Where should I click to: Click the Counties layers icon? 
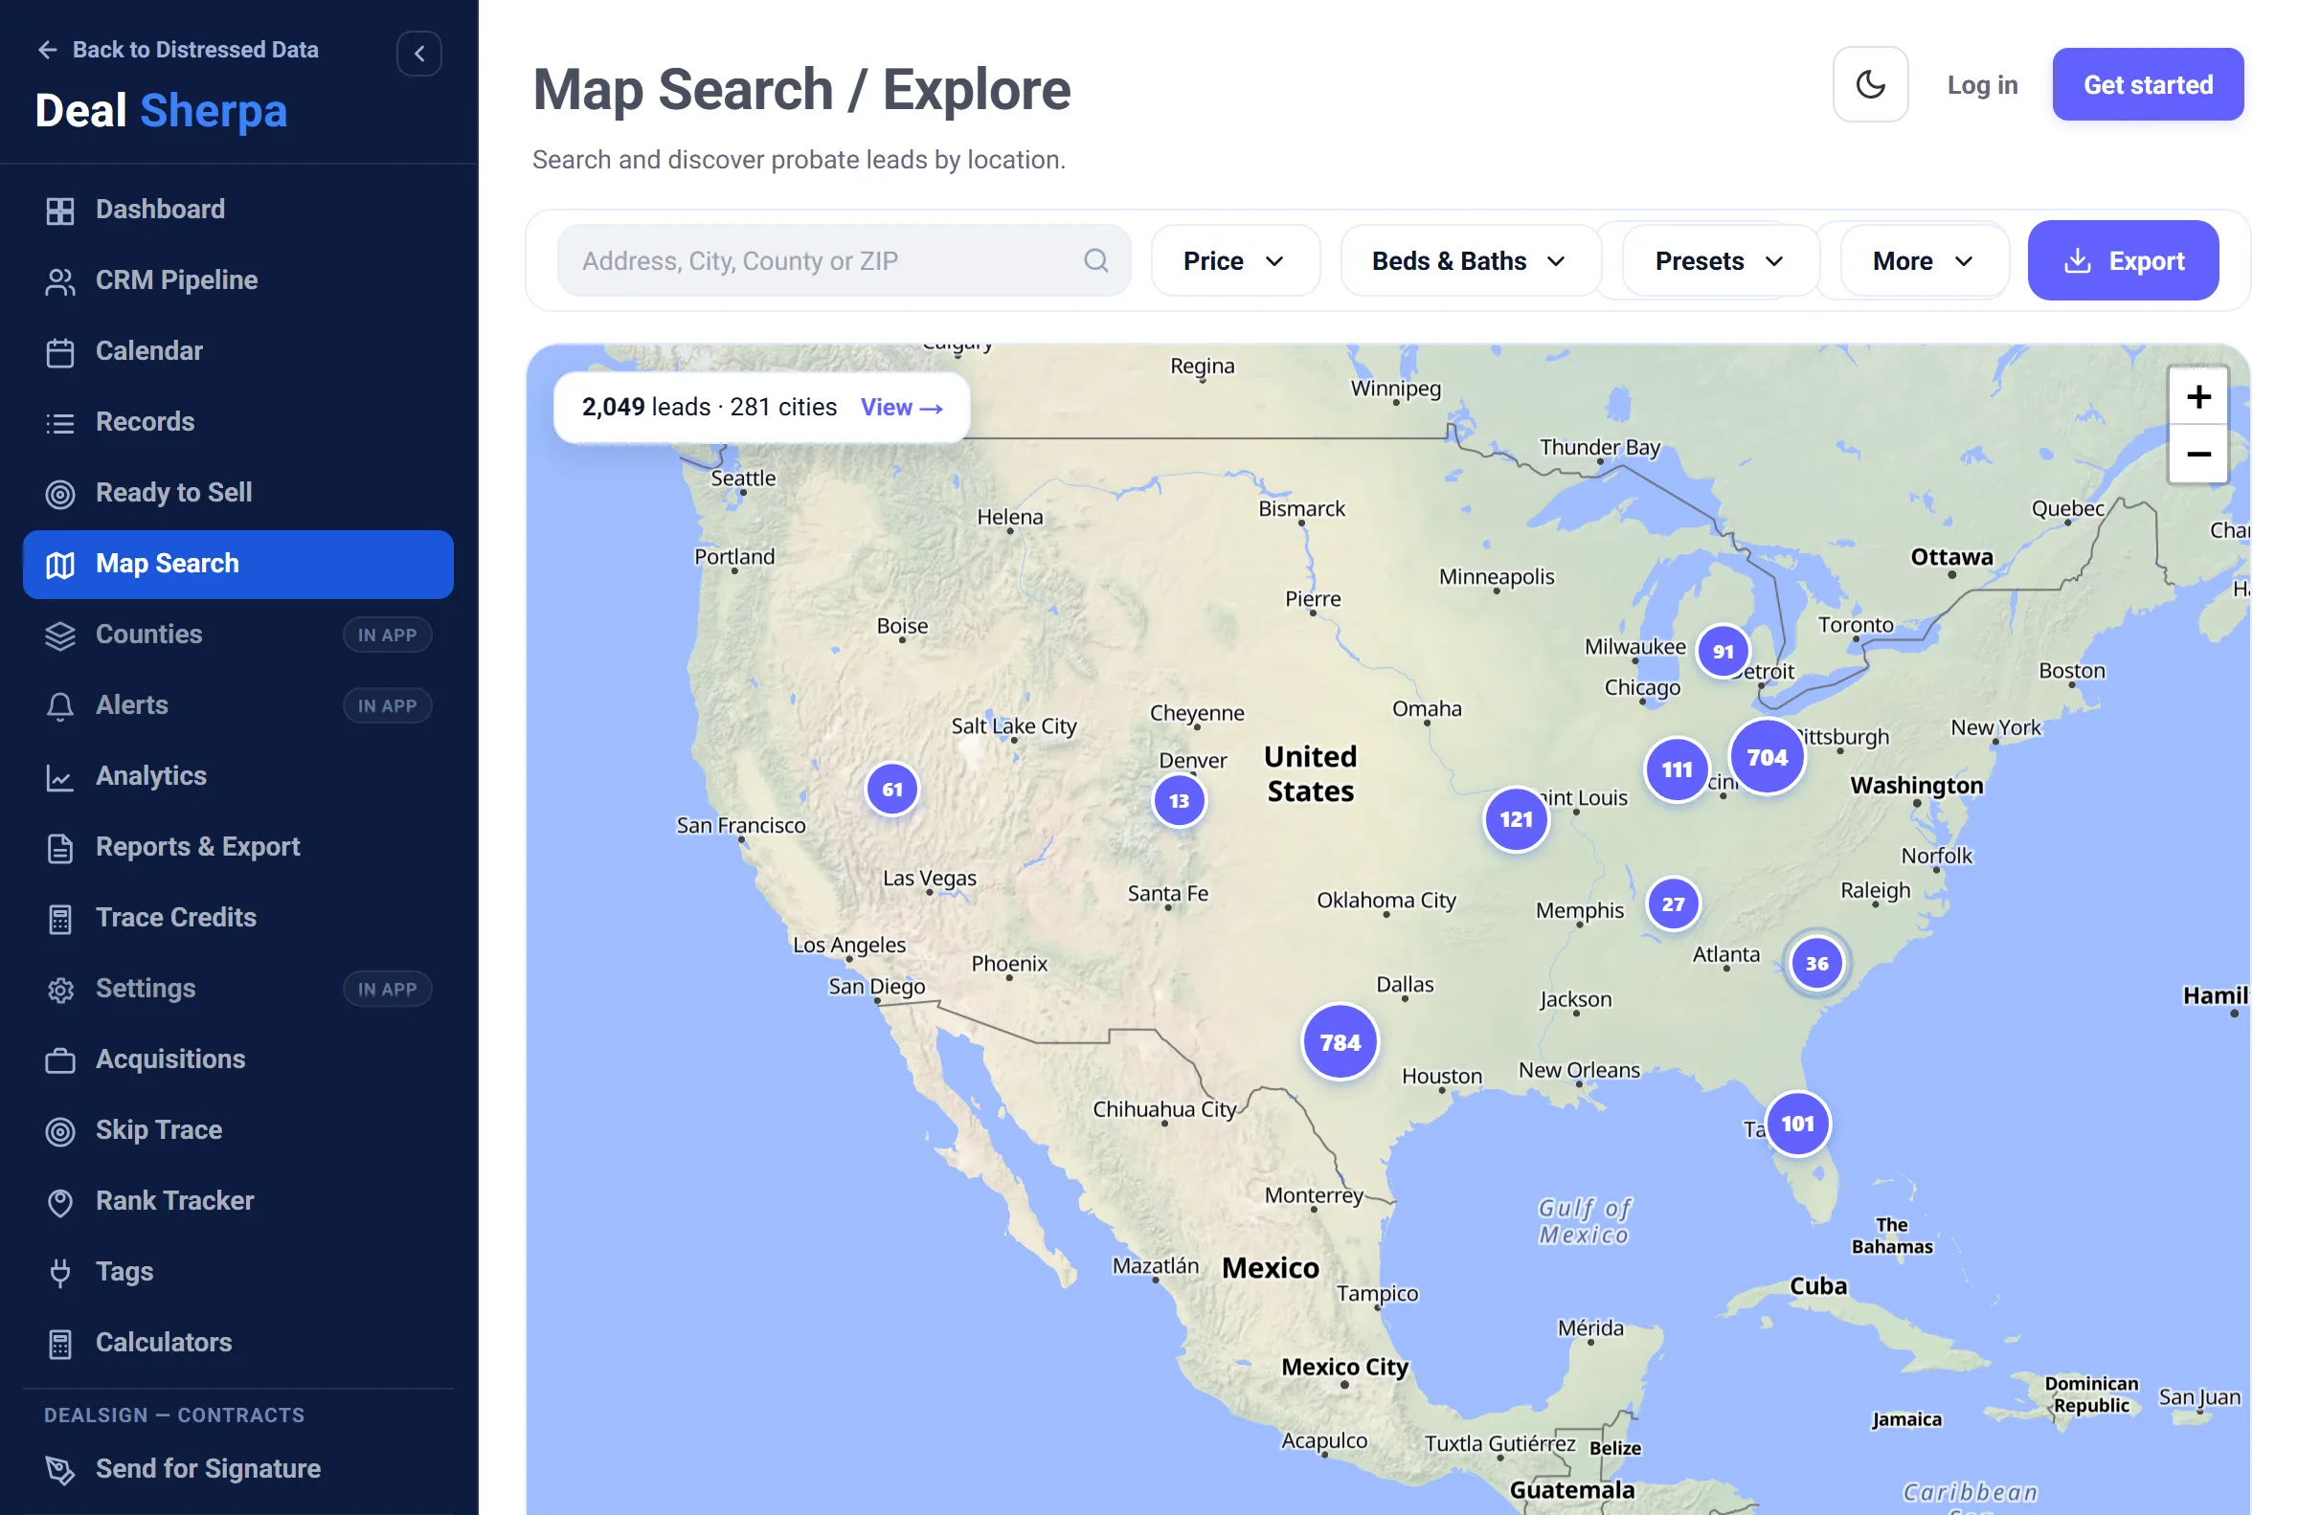pos(60,635)
